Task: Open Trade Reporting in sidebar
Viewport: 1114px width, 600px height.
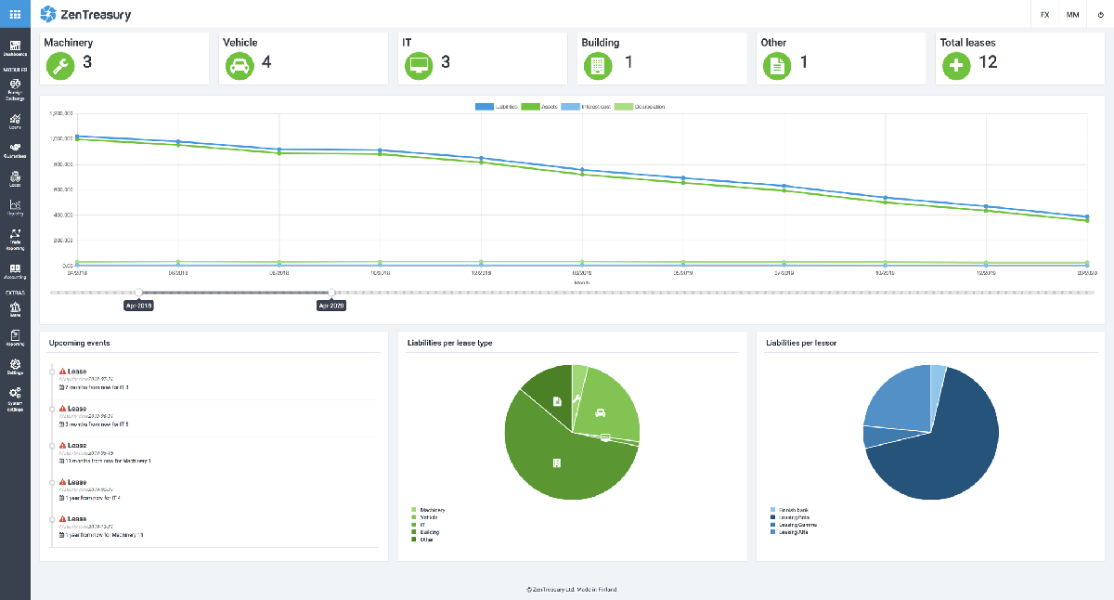Action: pyautogui.click(x=15, y=240)
